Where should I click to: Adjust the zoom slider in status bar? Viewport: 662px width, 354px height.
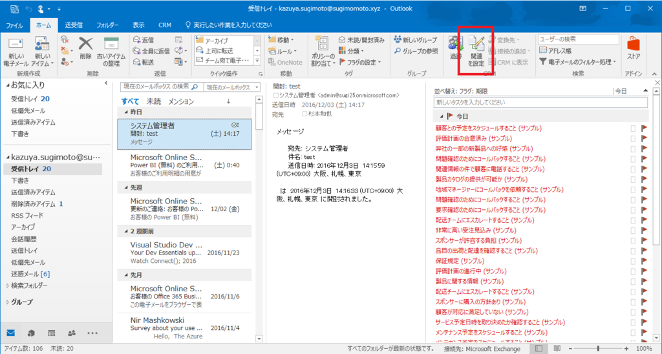point(598,349)
